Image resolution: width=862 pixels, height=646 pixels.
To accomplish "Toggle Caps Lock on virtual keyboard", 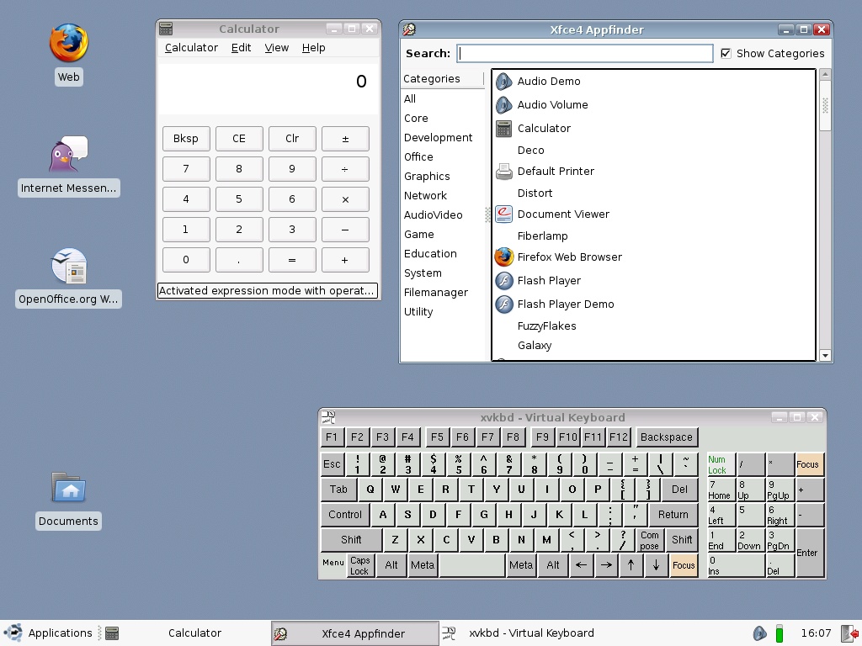I will 360,565.
